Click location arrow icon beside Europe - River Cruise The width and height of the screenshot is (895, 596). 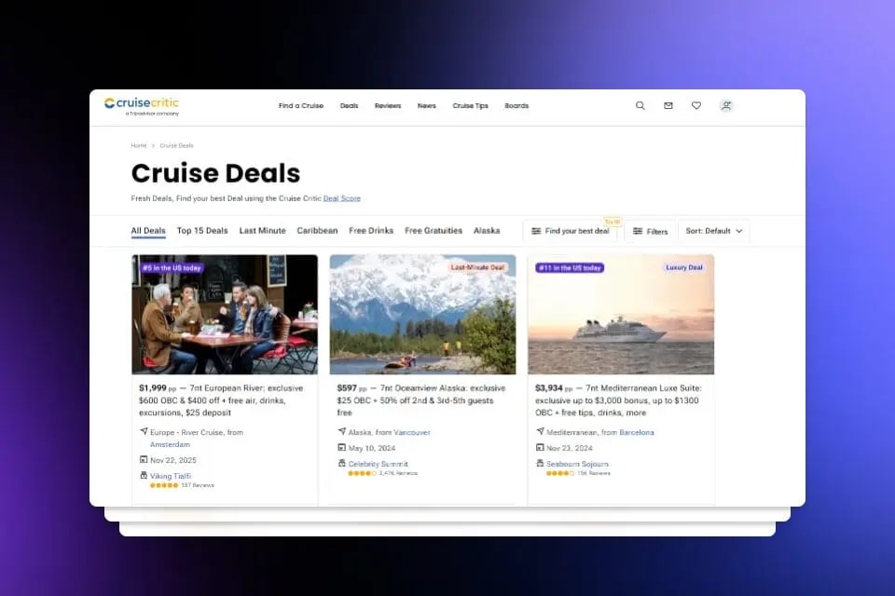click(144, 431)
